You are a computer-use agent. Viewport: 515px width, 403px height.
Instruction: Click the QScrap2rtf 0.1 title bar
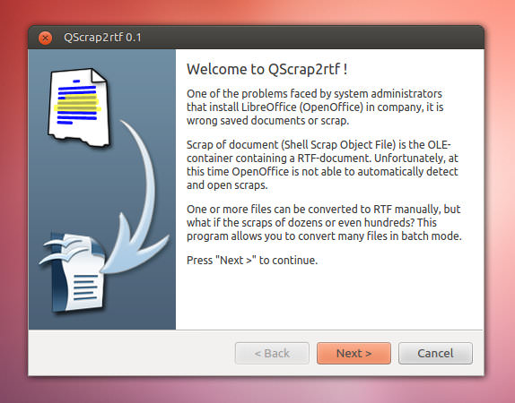(x=256, y=38)
